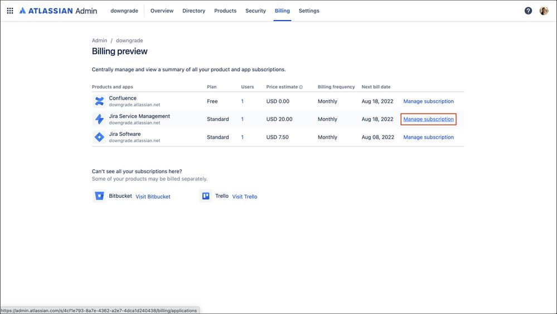This screenshot has width=557, height=314.
Task: Click the Bitbucket icon
Action: click(x=99, y=196)
